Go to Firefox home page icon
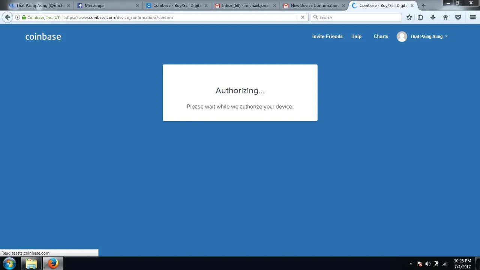Viewport: 480px width, 270px height. coord(445,17)
